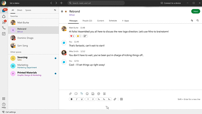
Task: Start a meeting with the Meet button
Action: point(196,11)
